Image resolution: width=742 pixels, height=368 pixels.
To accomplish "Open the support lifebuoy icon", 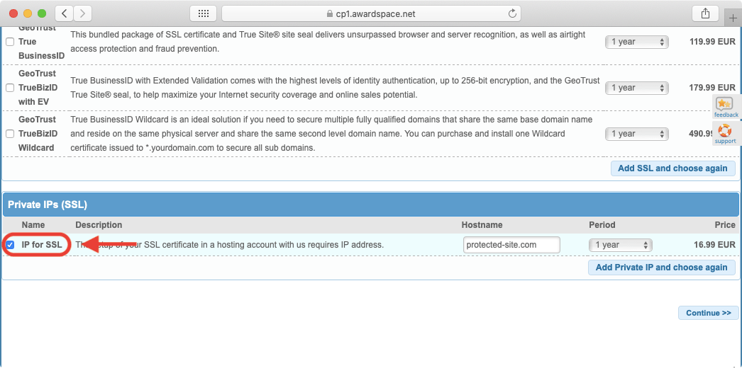I will pos(724,132).
